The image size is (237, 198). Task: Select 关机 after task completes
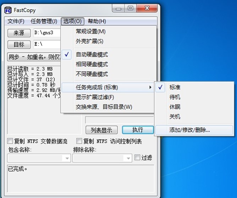point(175,116)
